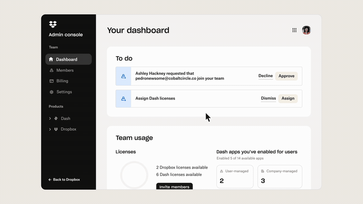The height and width of the screenshot is (204, 363).
Task: Click the Dash product icon
Action: (56, 118)
